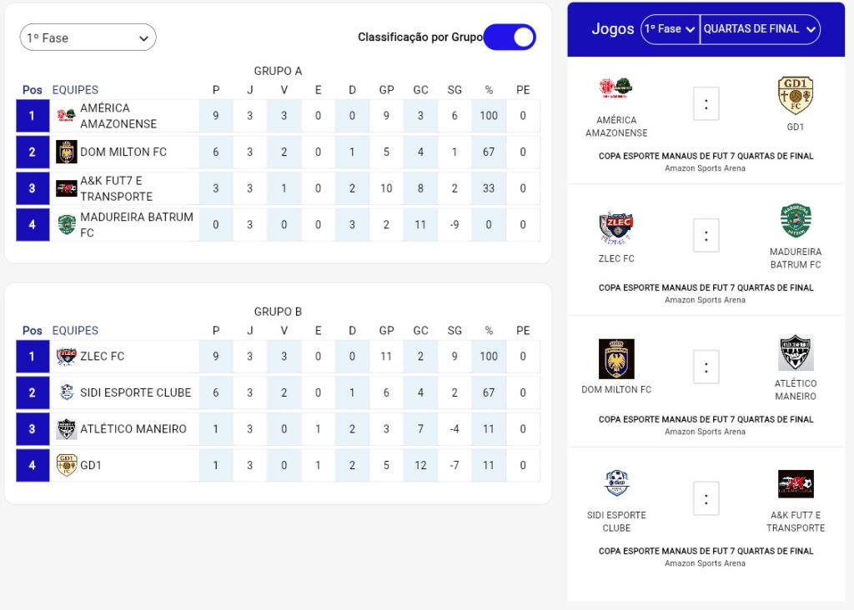Click the Madureira Batrum logo in quarterfinals

point(795,222)
